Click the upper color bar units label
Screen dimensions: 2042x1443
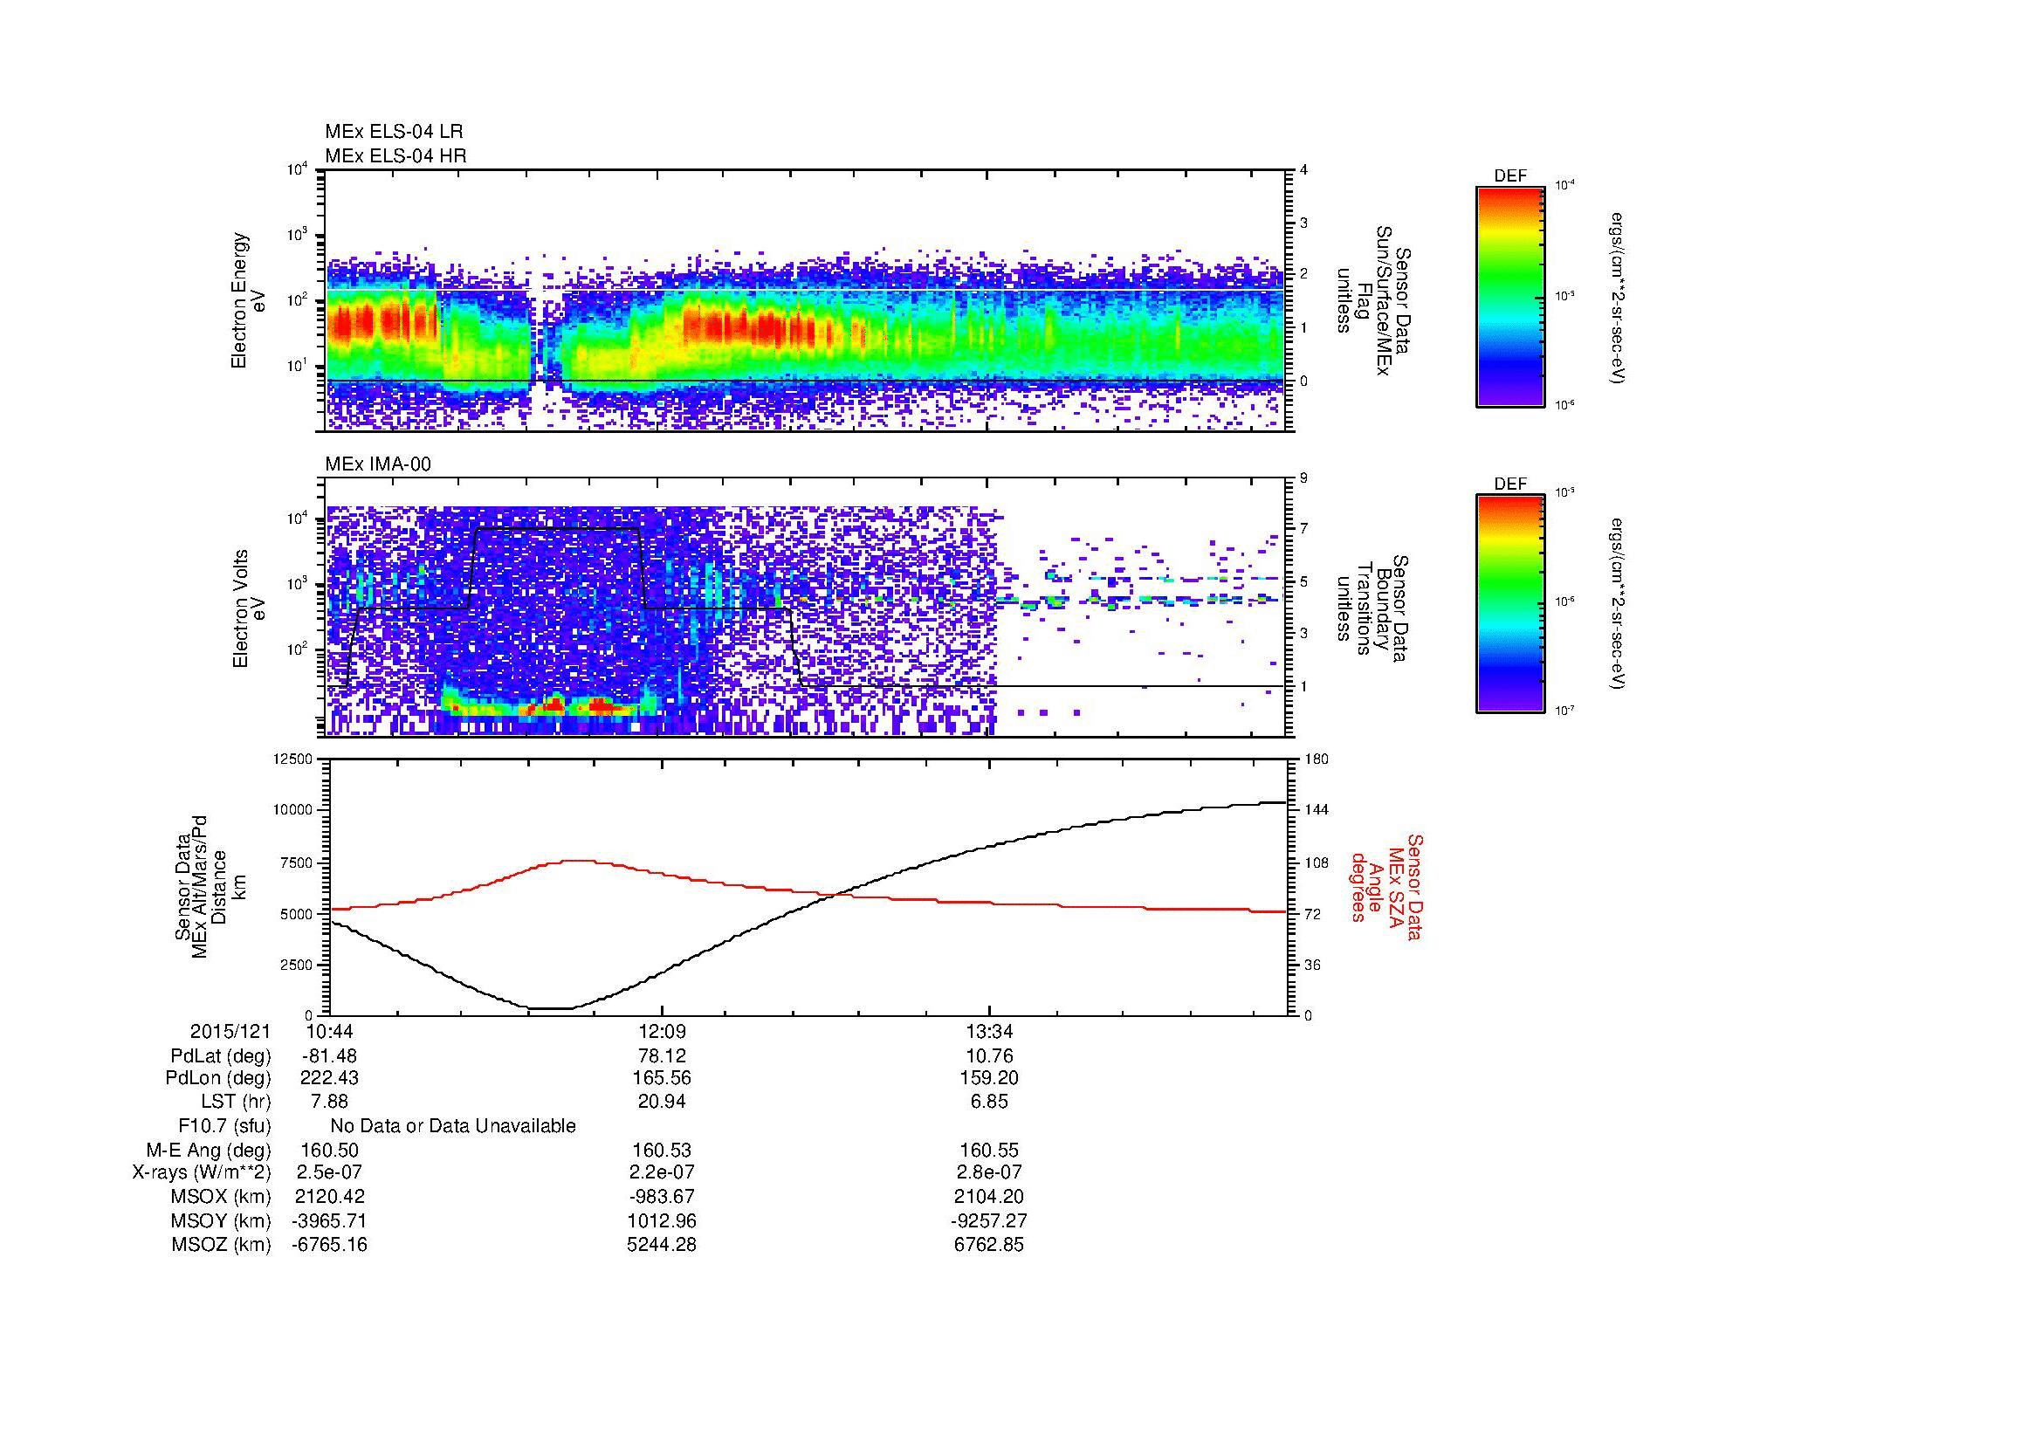pyautogui.click(x=1619, y=298)
